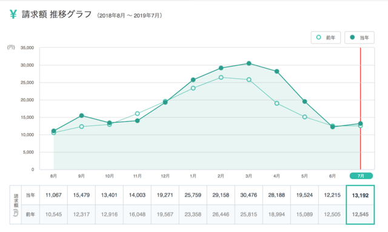Click the November previous-year hollow data point
The height and width of the screenshot is (232, 388).
[x=138, y=113]
